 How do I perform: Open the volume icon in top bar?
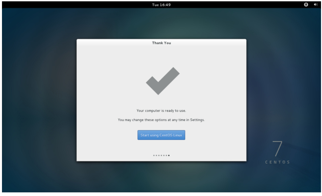pos(316,5)
